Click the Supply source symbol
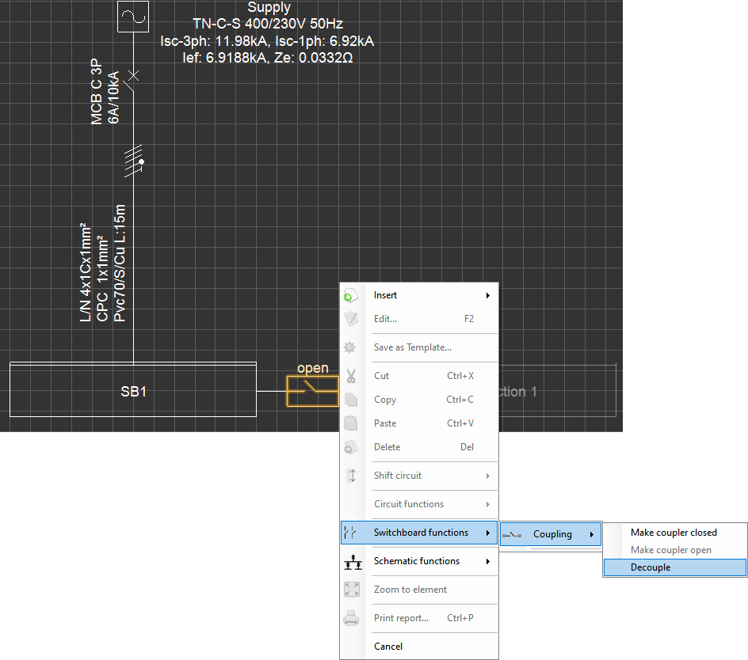The image size is (748, 660). [x=133, y=16]
